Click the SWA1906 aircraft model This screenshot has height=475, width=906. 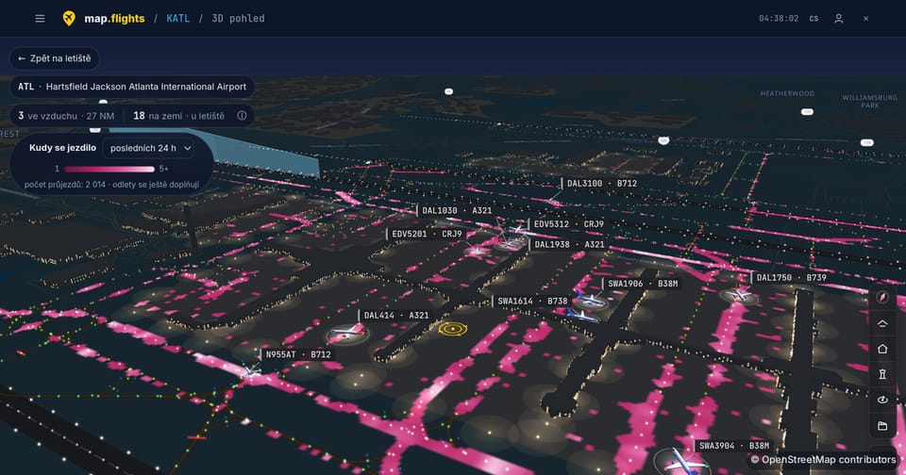tap(590, 300)
